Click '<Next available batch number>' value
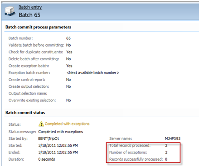Screen dimensions: 200x167 (x=93, y=73)
